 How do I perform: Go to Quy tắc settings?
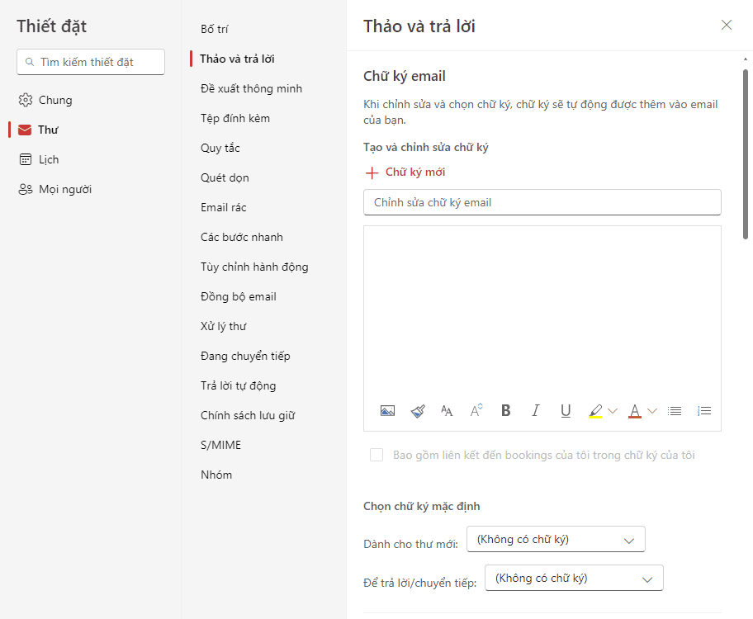pos(220,148)
